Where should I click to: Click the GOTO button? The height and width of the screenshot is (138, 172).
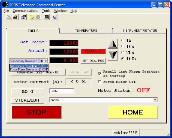click(27, 92)
